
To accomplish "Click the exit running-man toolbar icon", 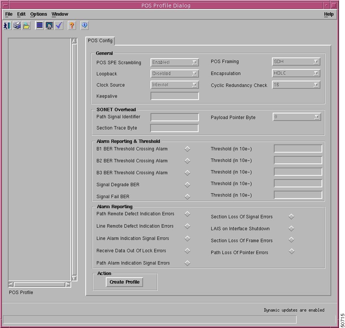I will pos(7,26).
